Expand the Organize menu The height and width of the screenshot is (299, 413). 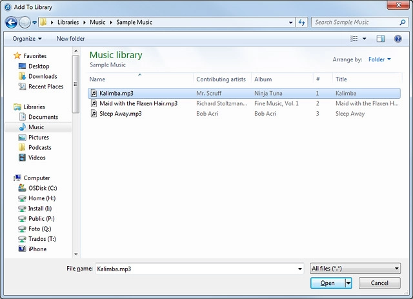[x=27, y=39]
